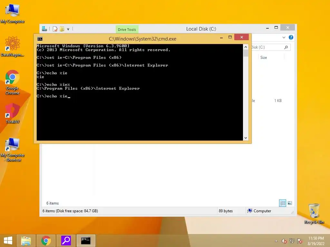Screen dimensions: 330x247
Task: Click the 'echo %ie%' command line
Action: (53, 85)
